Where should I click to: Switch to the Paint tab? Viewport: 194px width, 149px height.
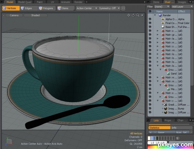39,2
